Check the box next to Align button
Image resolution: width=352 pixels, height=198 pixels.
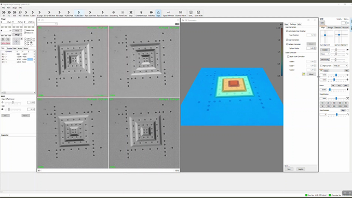click(347, 110)
